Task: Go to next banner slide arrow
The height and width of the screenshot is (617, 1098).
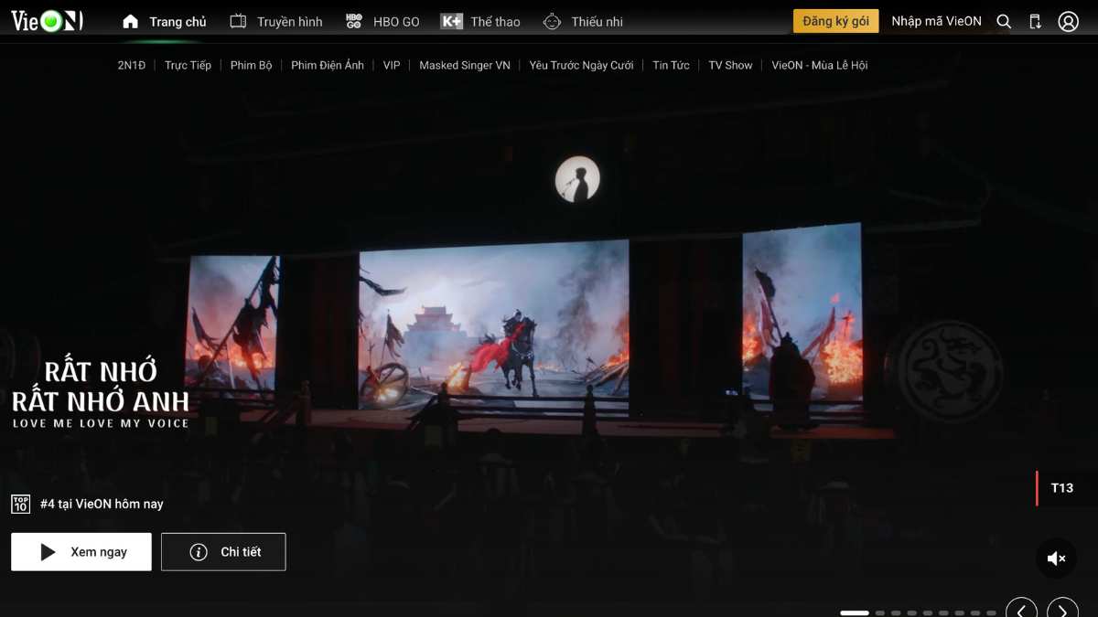Action: pyautogui.click(x=1062, y=609)
